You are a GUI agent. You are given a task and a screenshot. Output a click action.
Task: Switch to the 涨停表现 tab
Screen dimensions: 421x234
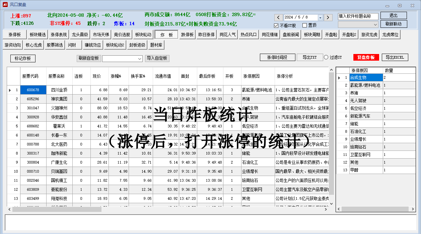coord(59,35)
